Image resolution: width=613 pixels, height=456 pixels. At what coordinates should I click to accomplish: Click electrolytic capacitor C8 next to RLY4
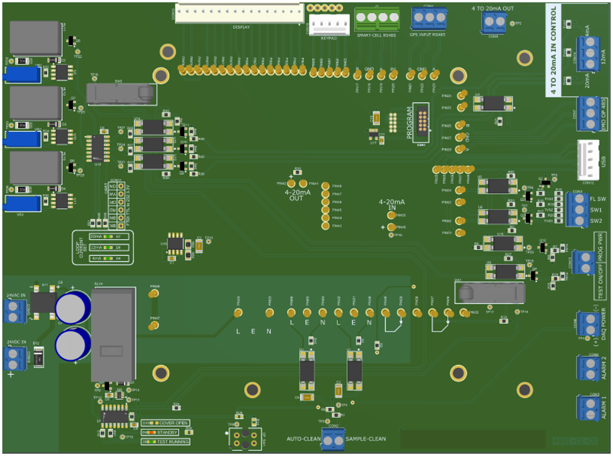pyautogui.click(x=73, y=307)
